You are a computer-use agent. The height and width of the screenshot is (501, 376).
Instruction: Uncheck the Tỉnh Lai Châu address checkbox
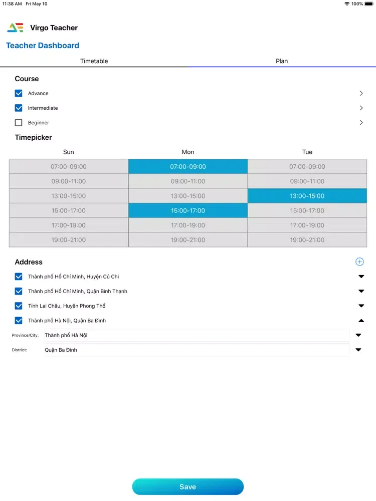pyautogui.click(x=19, y=306)
